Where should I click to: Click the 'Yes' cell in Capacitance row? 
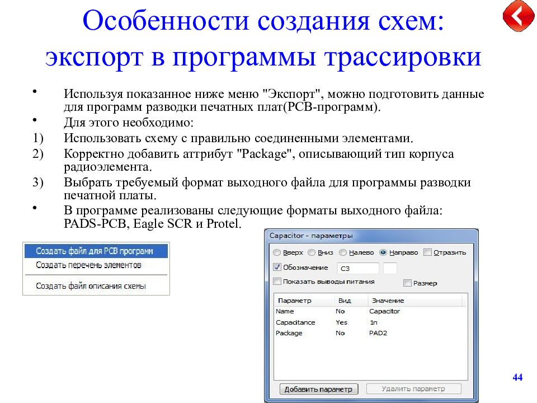pos(341,322)
